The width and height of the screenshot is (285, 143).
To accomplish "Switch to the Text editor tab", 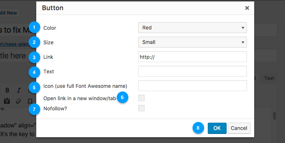I will click(269, 78).
